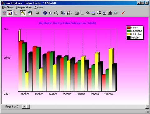Click the right page scroll arrow
Image resolution: width=150 pixels, height=114 pixels.
point(147,106)
